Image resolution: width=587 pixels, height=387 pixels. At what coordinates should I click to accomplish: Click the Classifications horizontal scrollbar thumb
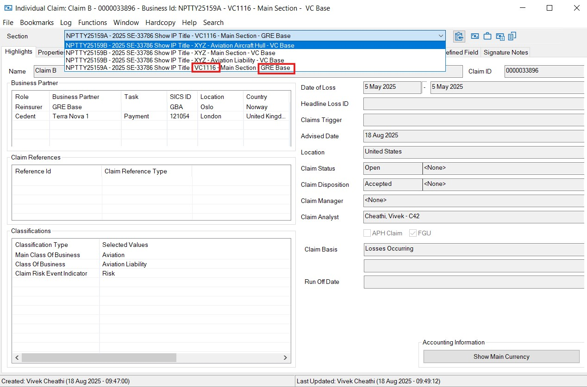coord(99,357)
